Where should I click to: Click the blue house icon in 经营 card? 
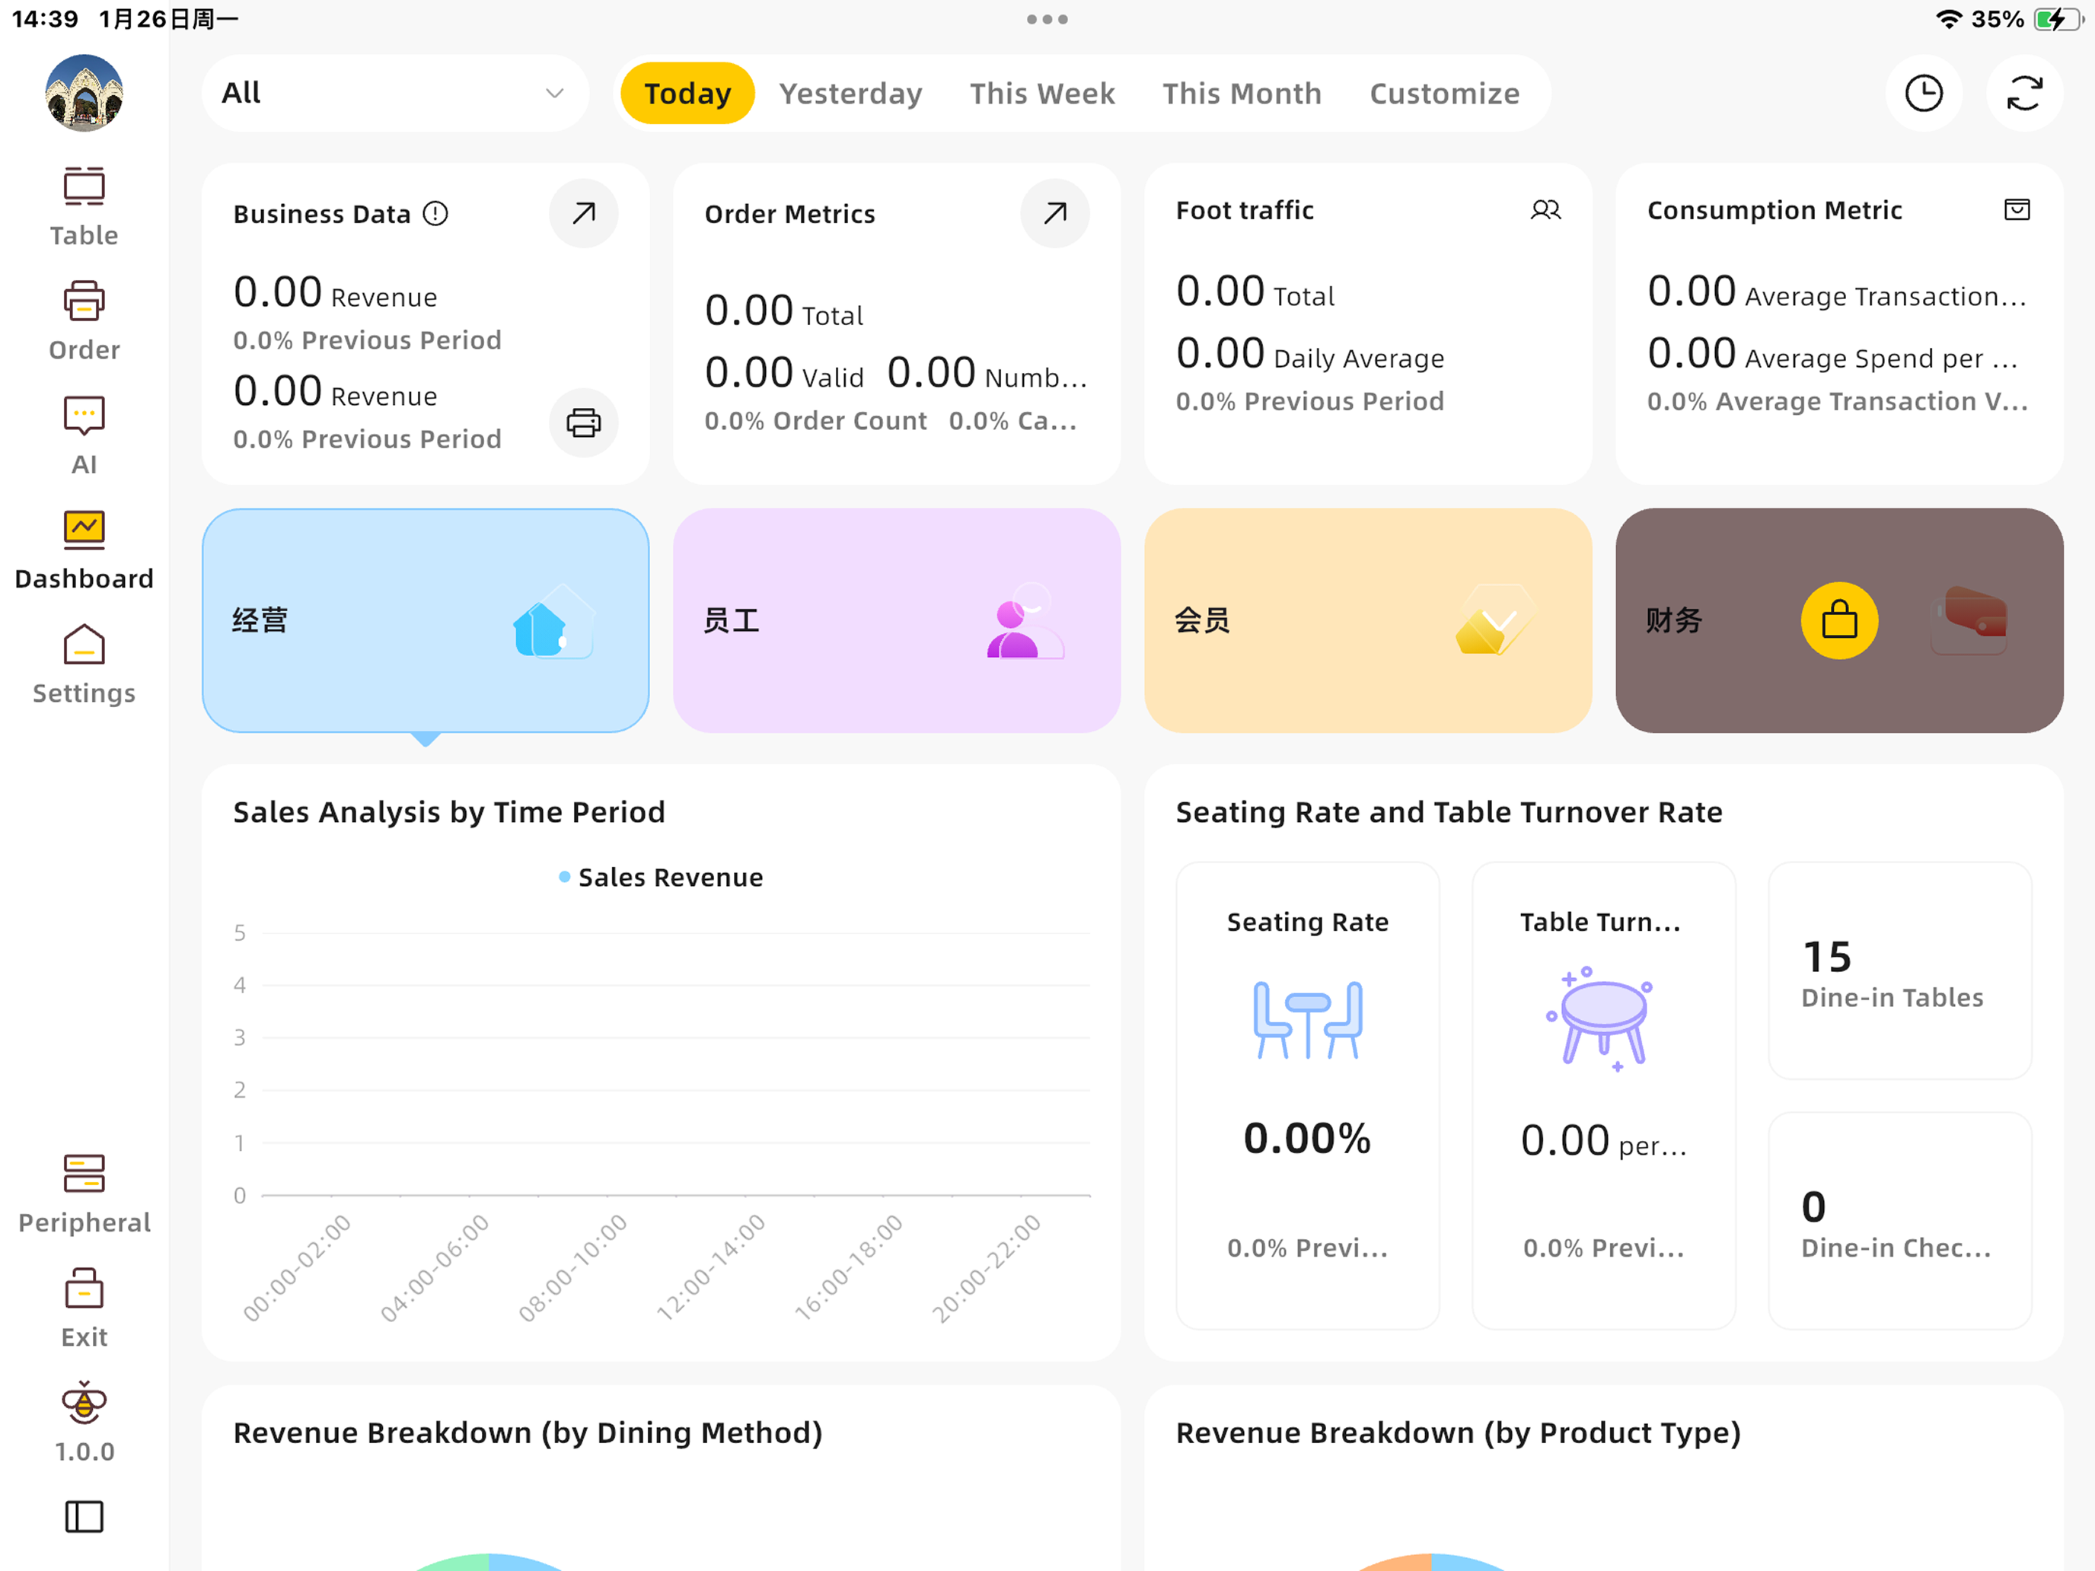coord(554,620)
